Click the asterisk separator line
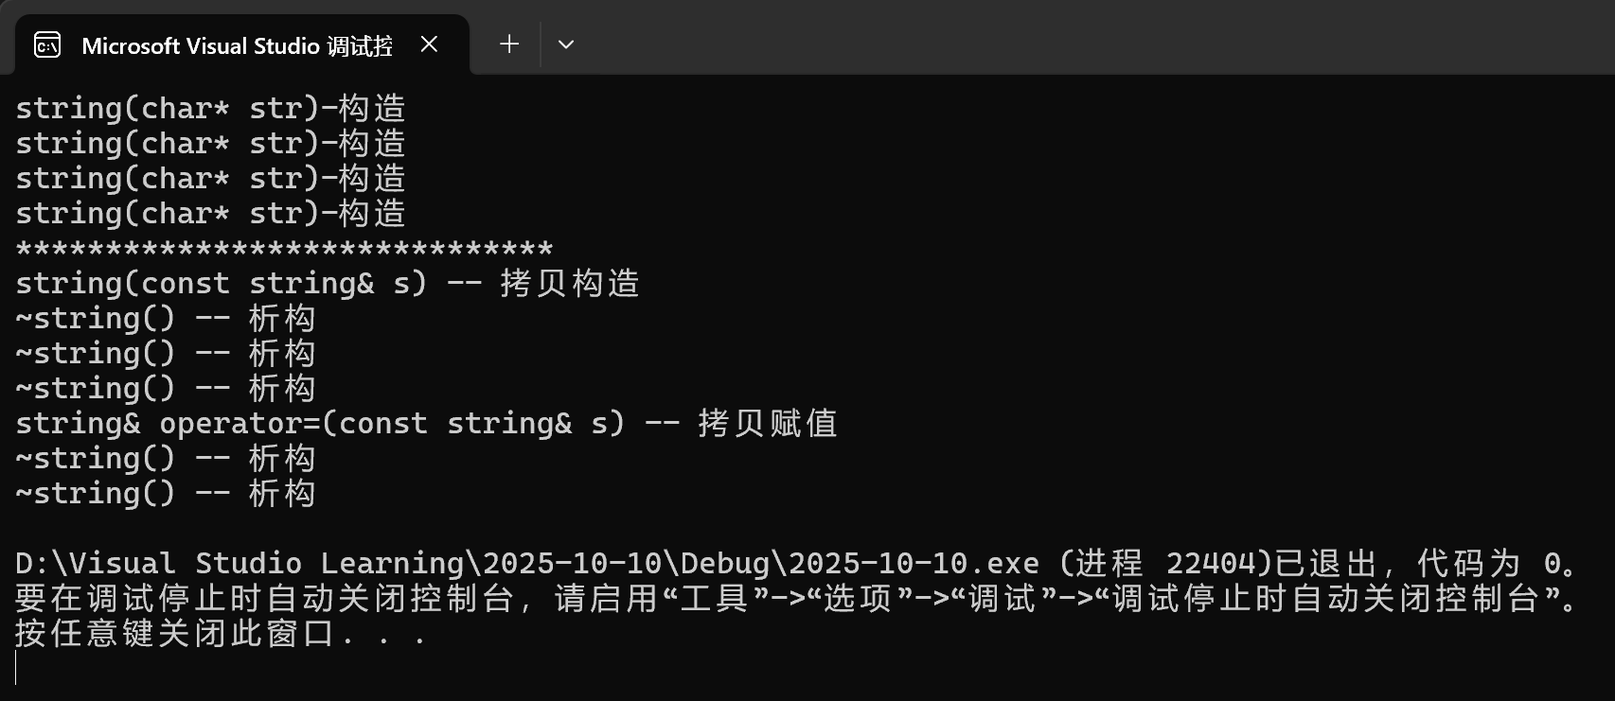Screen dimensions: 1615x701 [x=284, y=248]
